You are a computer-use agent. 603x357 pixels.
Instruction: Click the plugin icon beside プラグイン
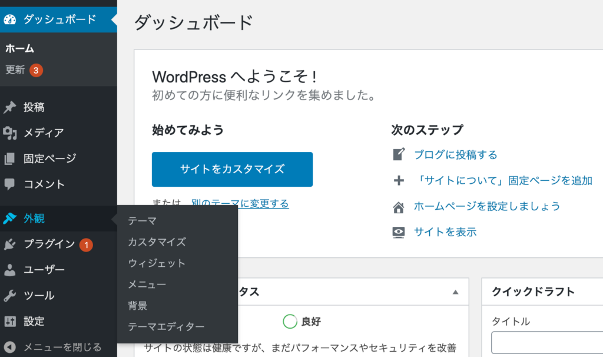coord(10,244)
